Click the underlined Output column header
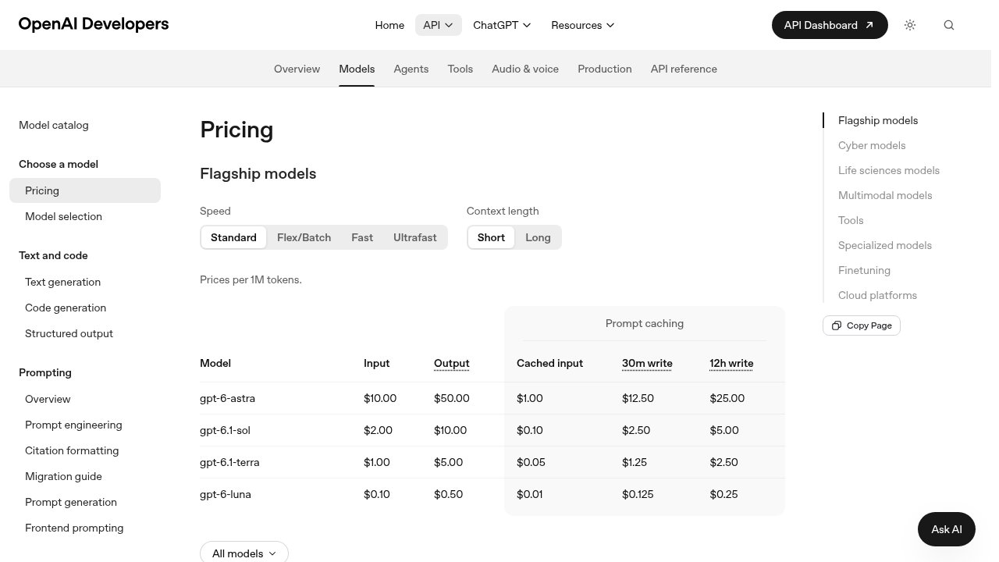999x562 pixels. click(452, 363)
